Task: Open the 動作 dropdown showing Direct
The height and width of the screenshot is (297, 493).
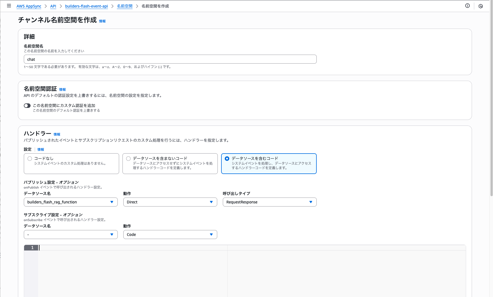Action: pyautogui.click(x=170, y=202)
